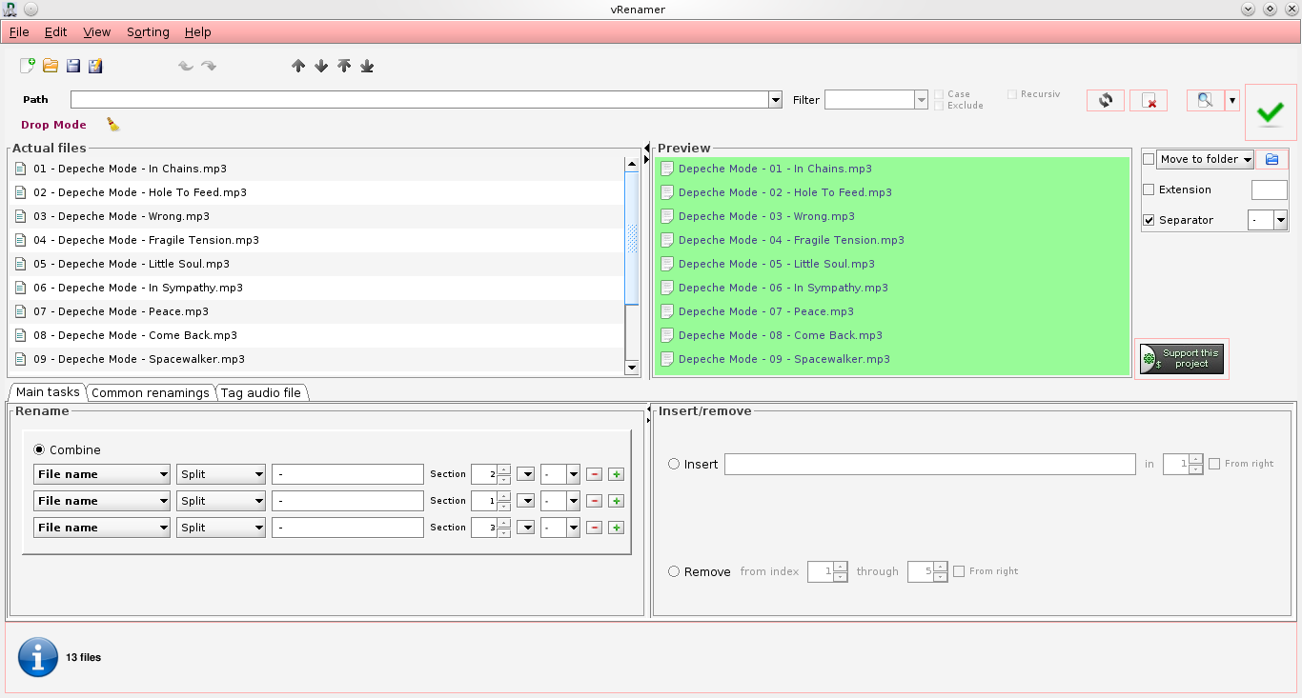The image size is (1302, 698).
Task: Click the save toolbar icon
Action: (73, 66)
